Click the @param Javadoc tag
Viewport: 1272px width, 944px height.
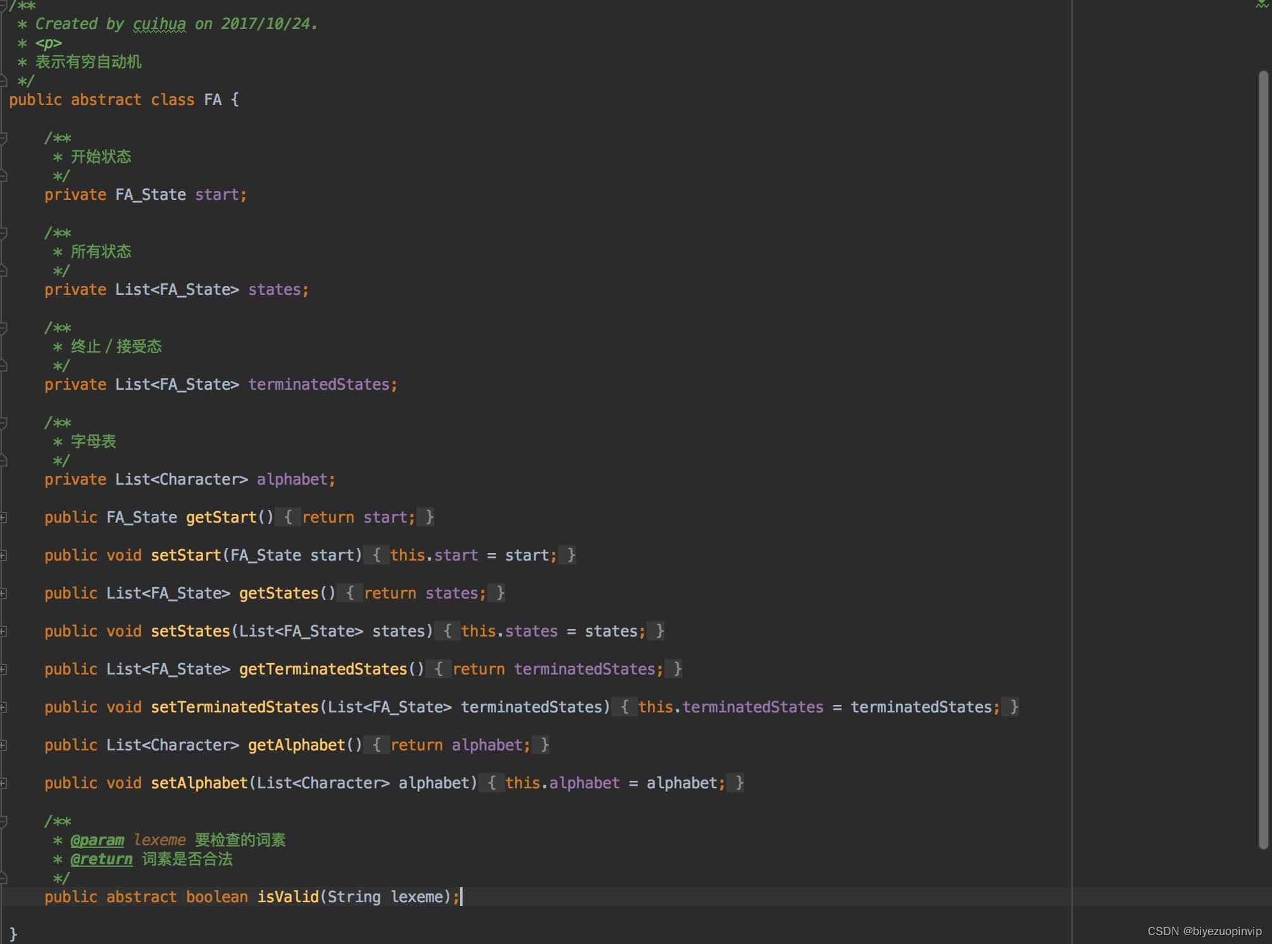[x=97, y=840]
